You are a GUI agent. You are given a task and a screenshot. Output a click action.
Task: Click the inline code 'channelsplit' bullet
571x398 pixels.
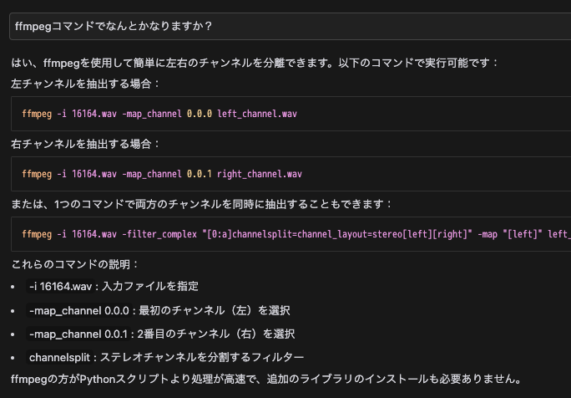59,357
